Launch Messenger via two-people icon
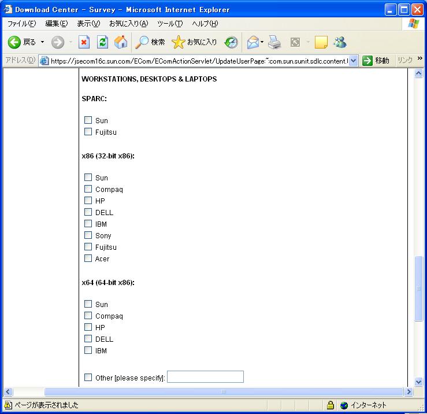427x414 pixels. (340, 42)
